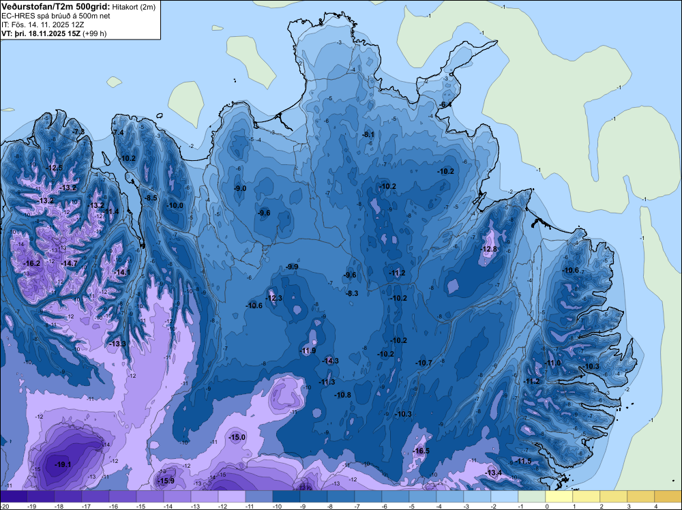Select the legend swatch between -6 and -5
The width and height of the screenshot is (682, 510).
[396, 496]
